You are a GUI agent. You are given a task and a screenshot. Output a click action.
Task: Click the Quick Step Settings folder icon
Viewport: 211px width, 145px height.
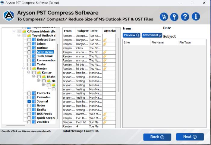tap(34, 118)
